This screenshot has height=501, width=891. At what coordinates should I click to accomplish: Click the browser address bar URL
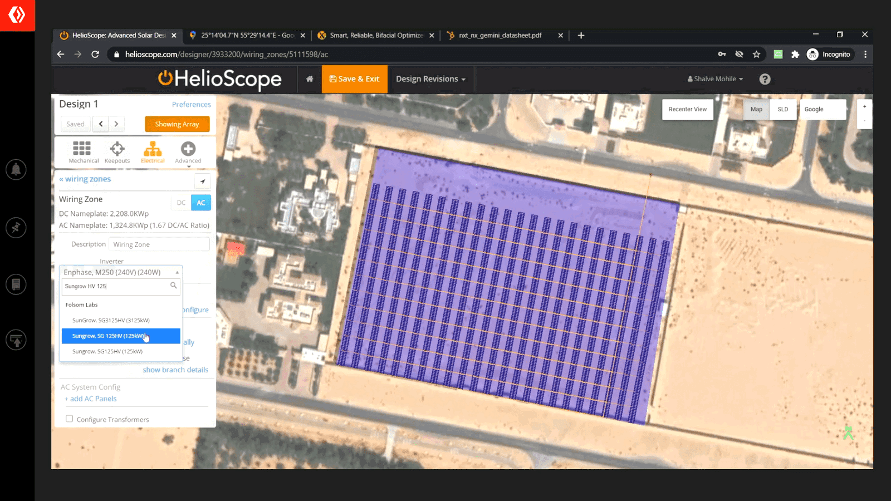227,54
